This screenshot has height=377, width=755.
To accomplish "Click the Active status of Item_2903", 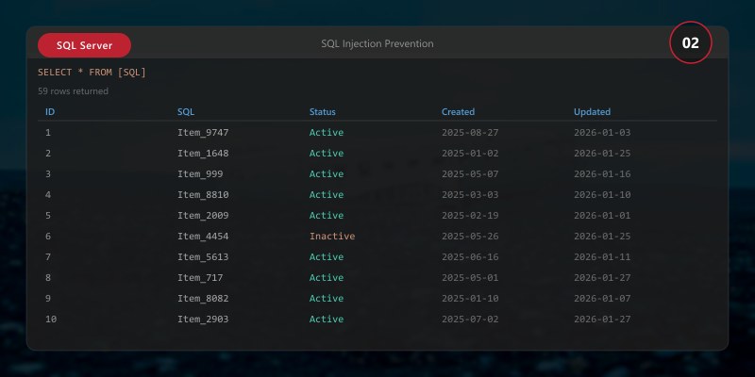I will pos(327,319).
